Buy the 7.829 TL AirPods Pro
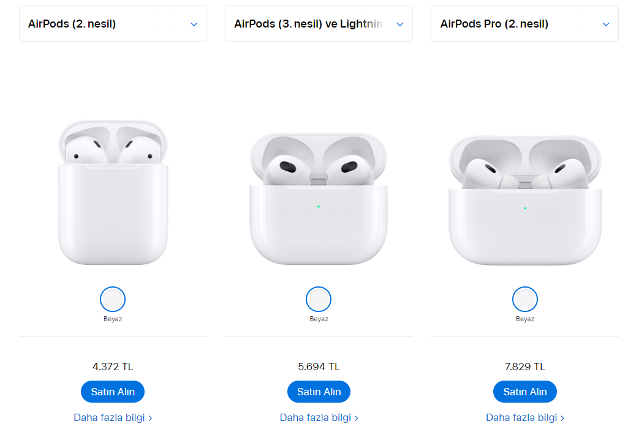This screenshot has width=628, height=432. (525, 392)
